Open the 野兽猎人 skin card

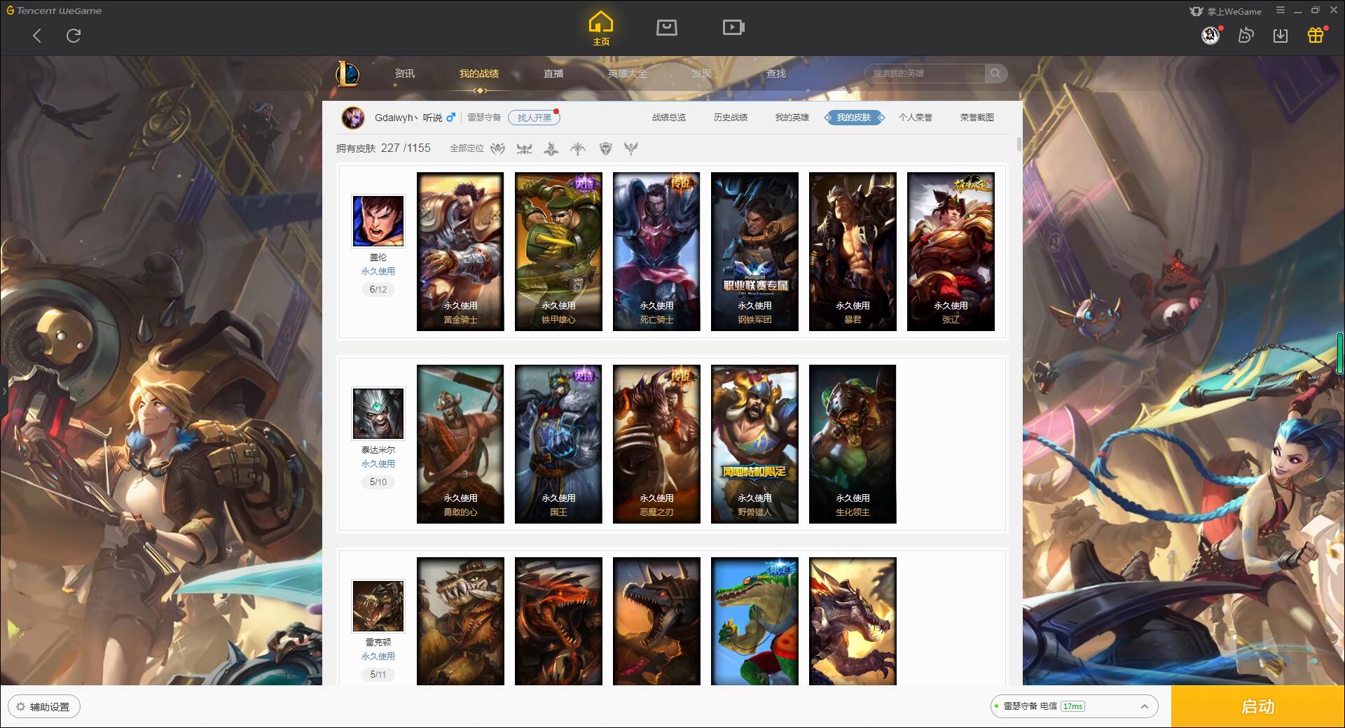click(x=754, y=444)
